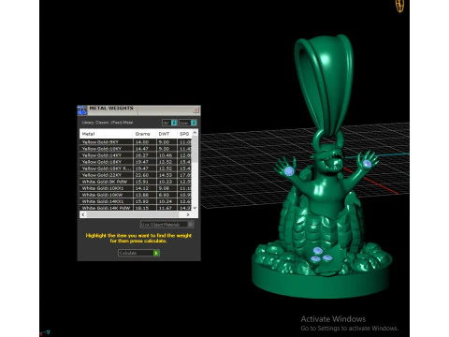
Task: Click the green pendant bail on the 3D model
Action: [325, 84]
